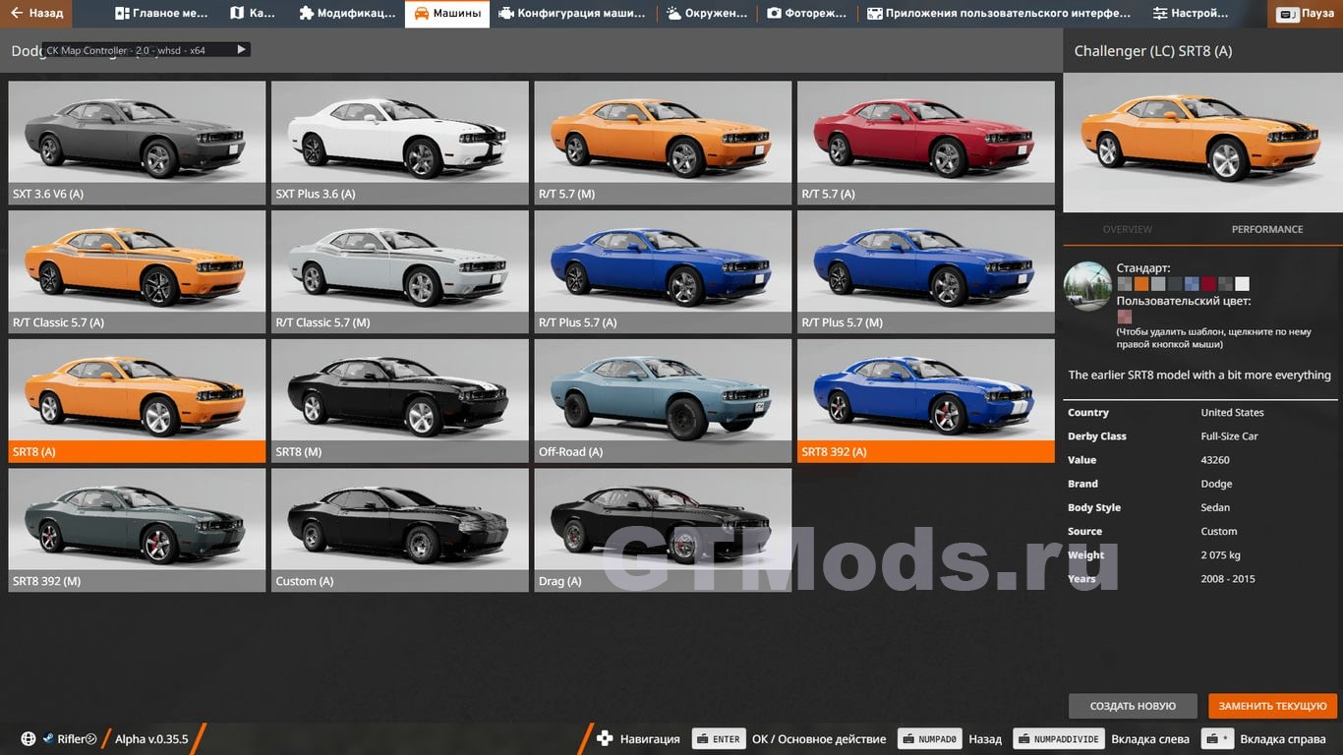The image size is (1343, 755).
Task: Click the NUMPAD0 key hint for Назад
Action: pos(930,739)
